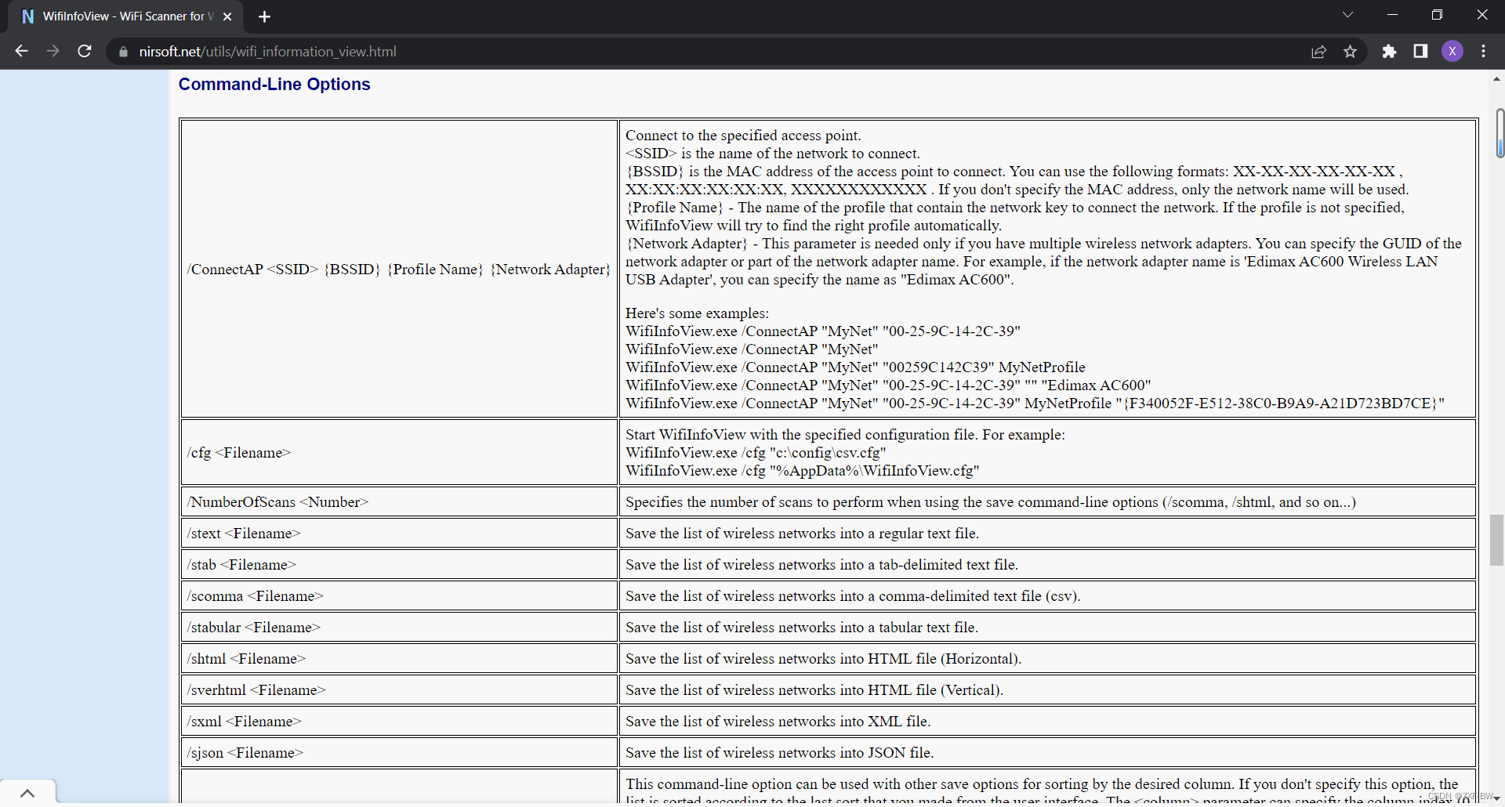
Task: Click the example ending with the F340052F GUID
Action: 1035,403
